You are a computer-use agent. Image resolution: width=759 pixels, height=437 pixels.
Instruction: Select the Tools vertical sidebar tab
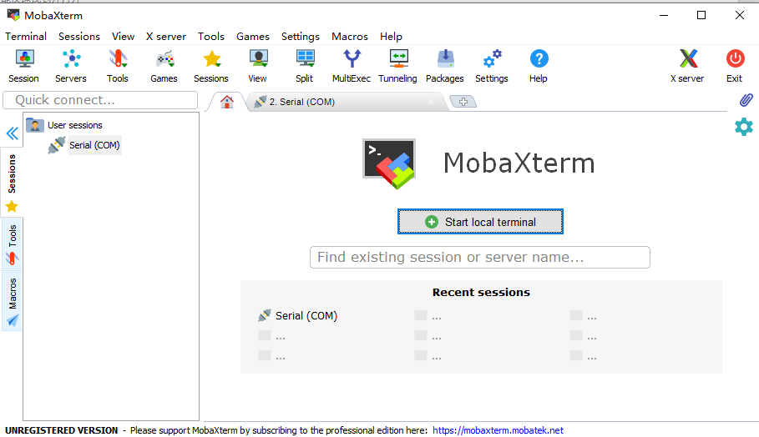[x=12, y=244]
